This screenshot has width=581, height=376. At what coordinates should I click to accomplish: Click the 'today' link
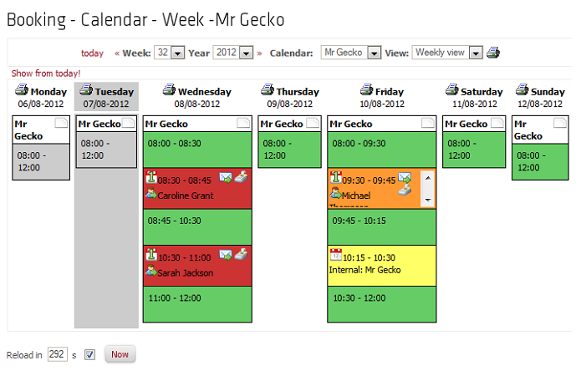click(x=92, y=53)
